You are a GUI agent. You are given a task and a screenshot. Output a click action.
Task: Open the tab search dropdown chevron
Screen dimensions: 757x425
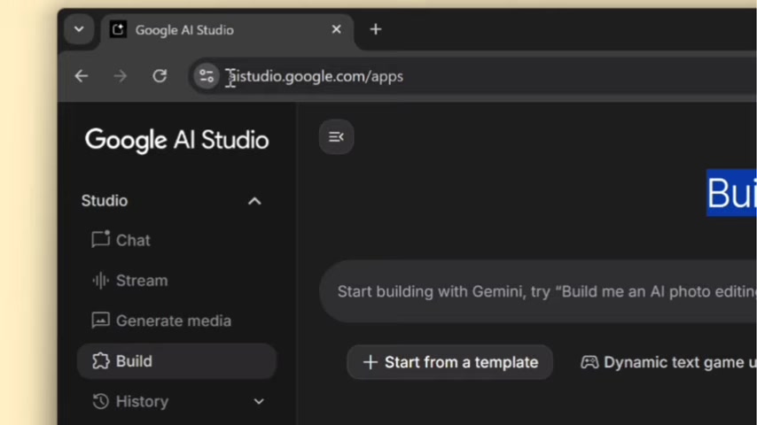pyautogui.click(x=79, y=29)
